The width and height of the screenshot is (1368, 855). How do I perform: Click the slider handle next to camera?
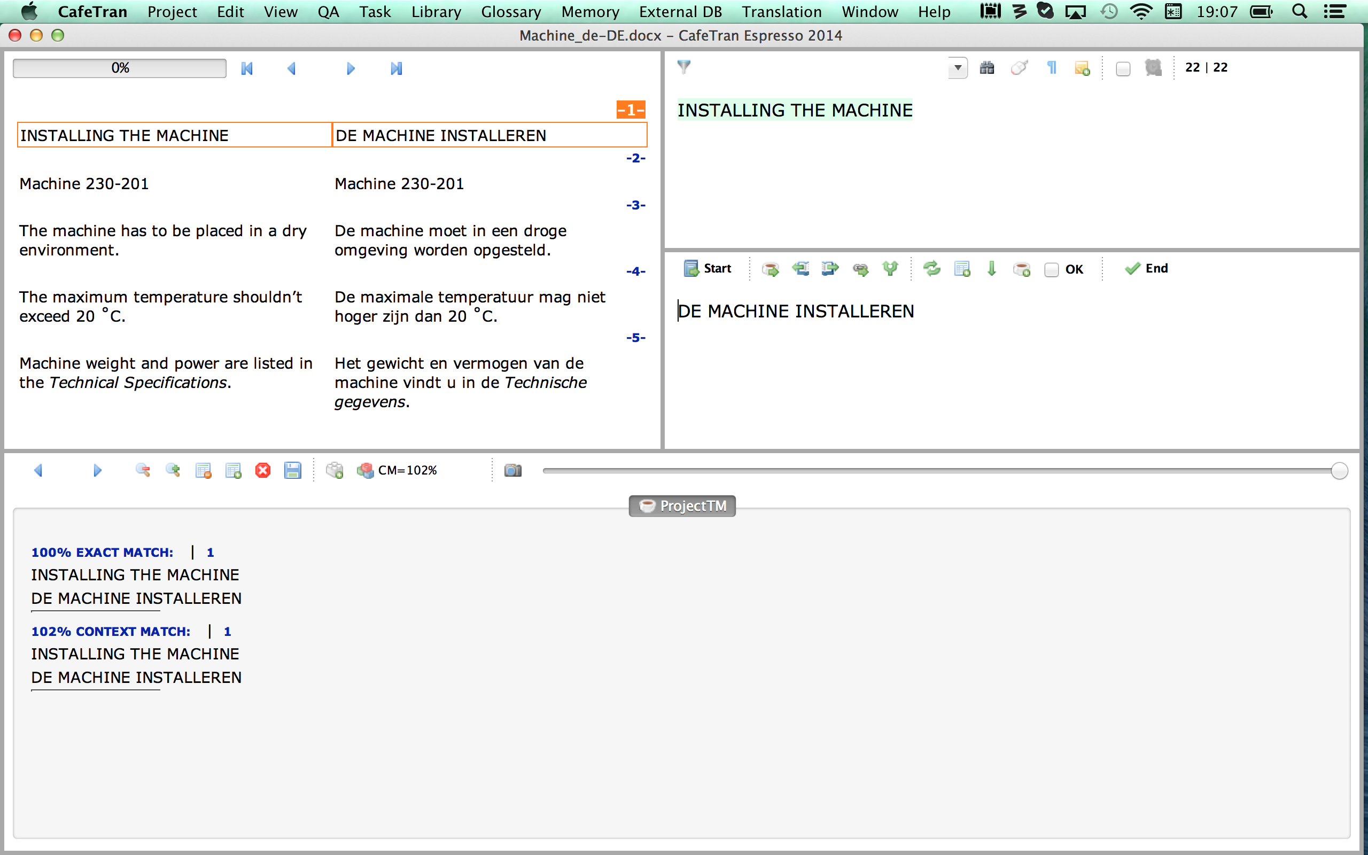[1339, 470]
